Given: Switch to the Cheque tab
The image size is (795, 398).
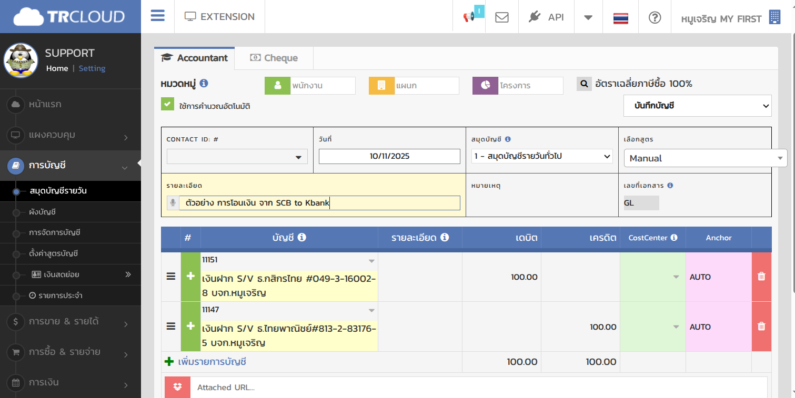Looking at the screenshot, I should pyautogui.click(x=274, y=58).
